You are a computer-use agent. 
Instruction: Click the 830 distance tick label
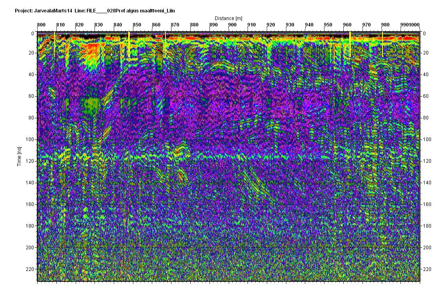point(99,24)
